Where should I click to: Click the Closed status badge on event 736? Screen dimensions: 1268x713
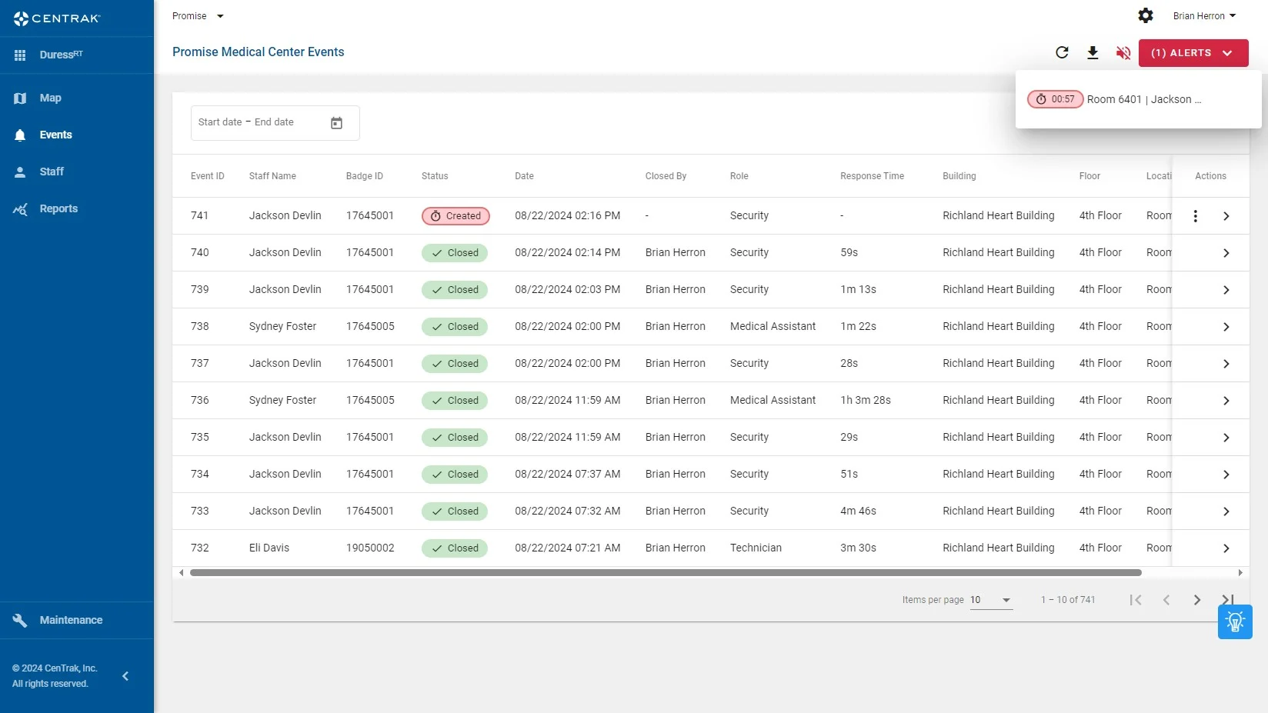455,401
